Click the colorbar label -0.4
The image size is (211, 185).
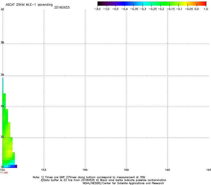click(125, 9)
